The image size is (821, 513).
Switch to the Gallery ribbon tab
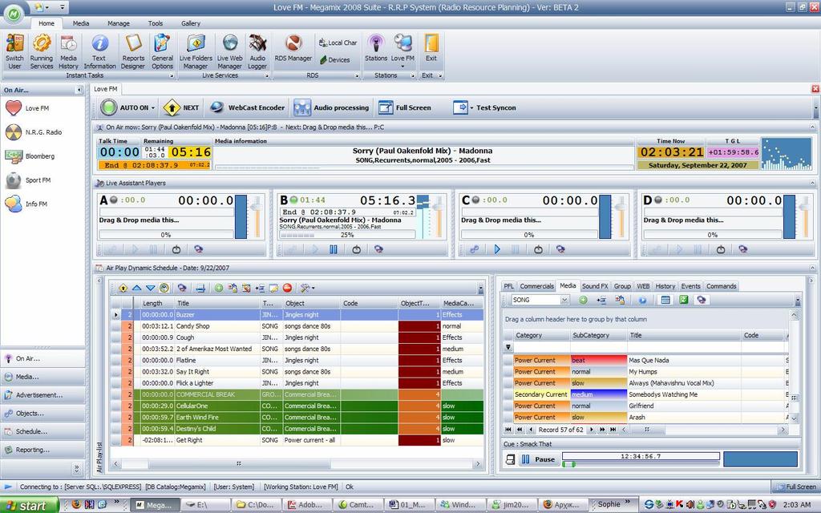(x=191, y=23)
